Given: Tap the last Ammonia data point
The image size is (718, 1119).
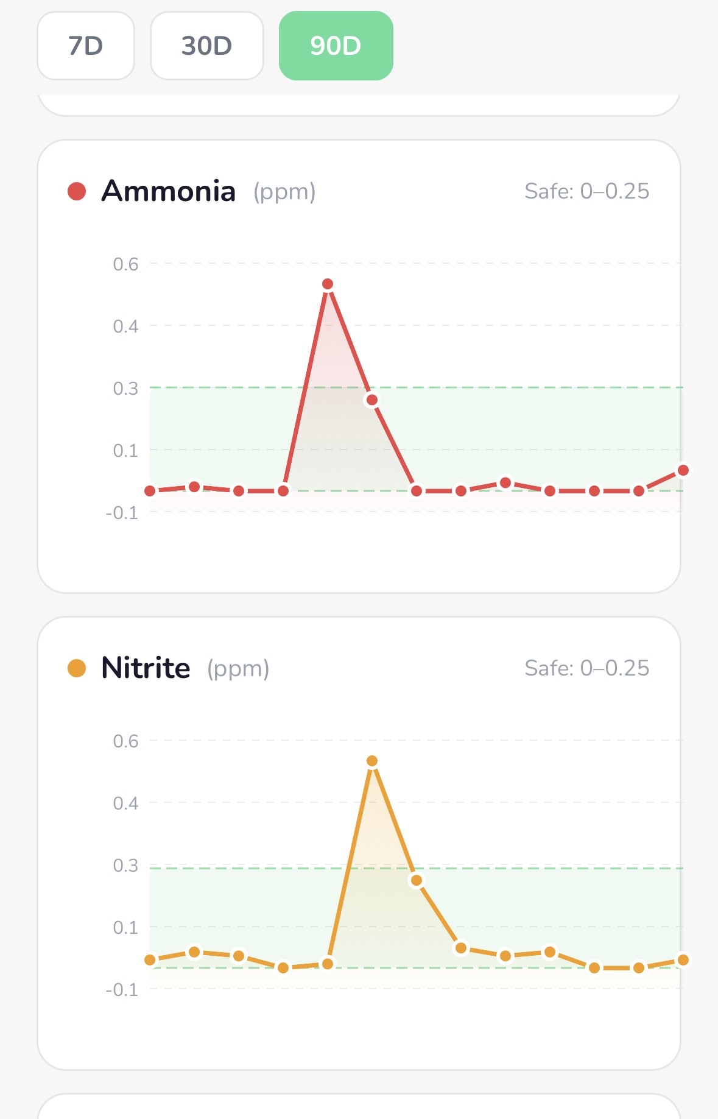Looking at the screenshot, I should point(683,470).
